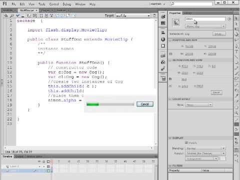Open the Target document dropdown

tap(133, 16)
